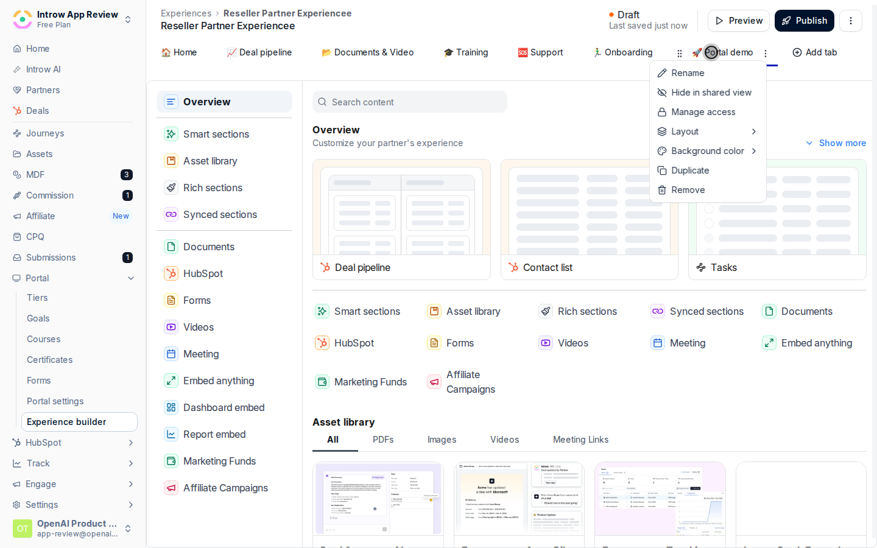The image size is (877, 548).
Task: Click the drag handle before Portal demo tab
Action: point(680,53)
